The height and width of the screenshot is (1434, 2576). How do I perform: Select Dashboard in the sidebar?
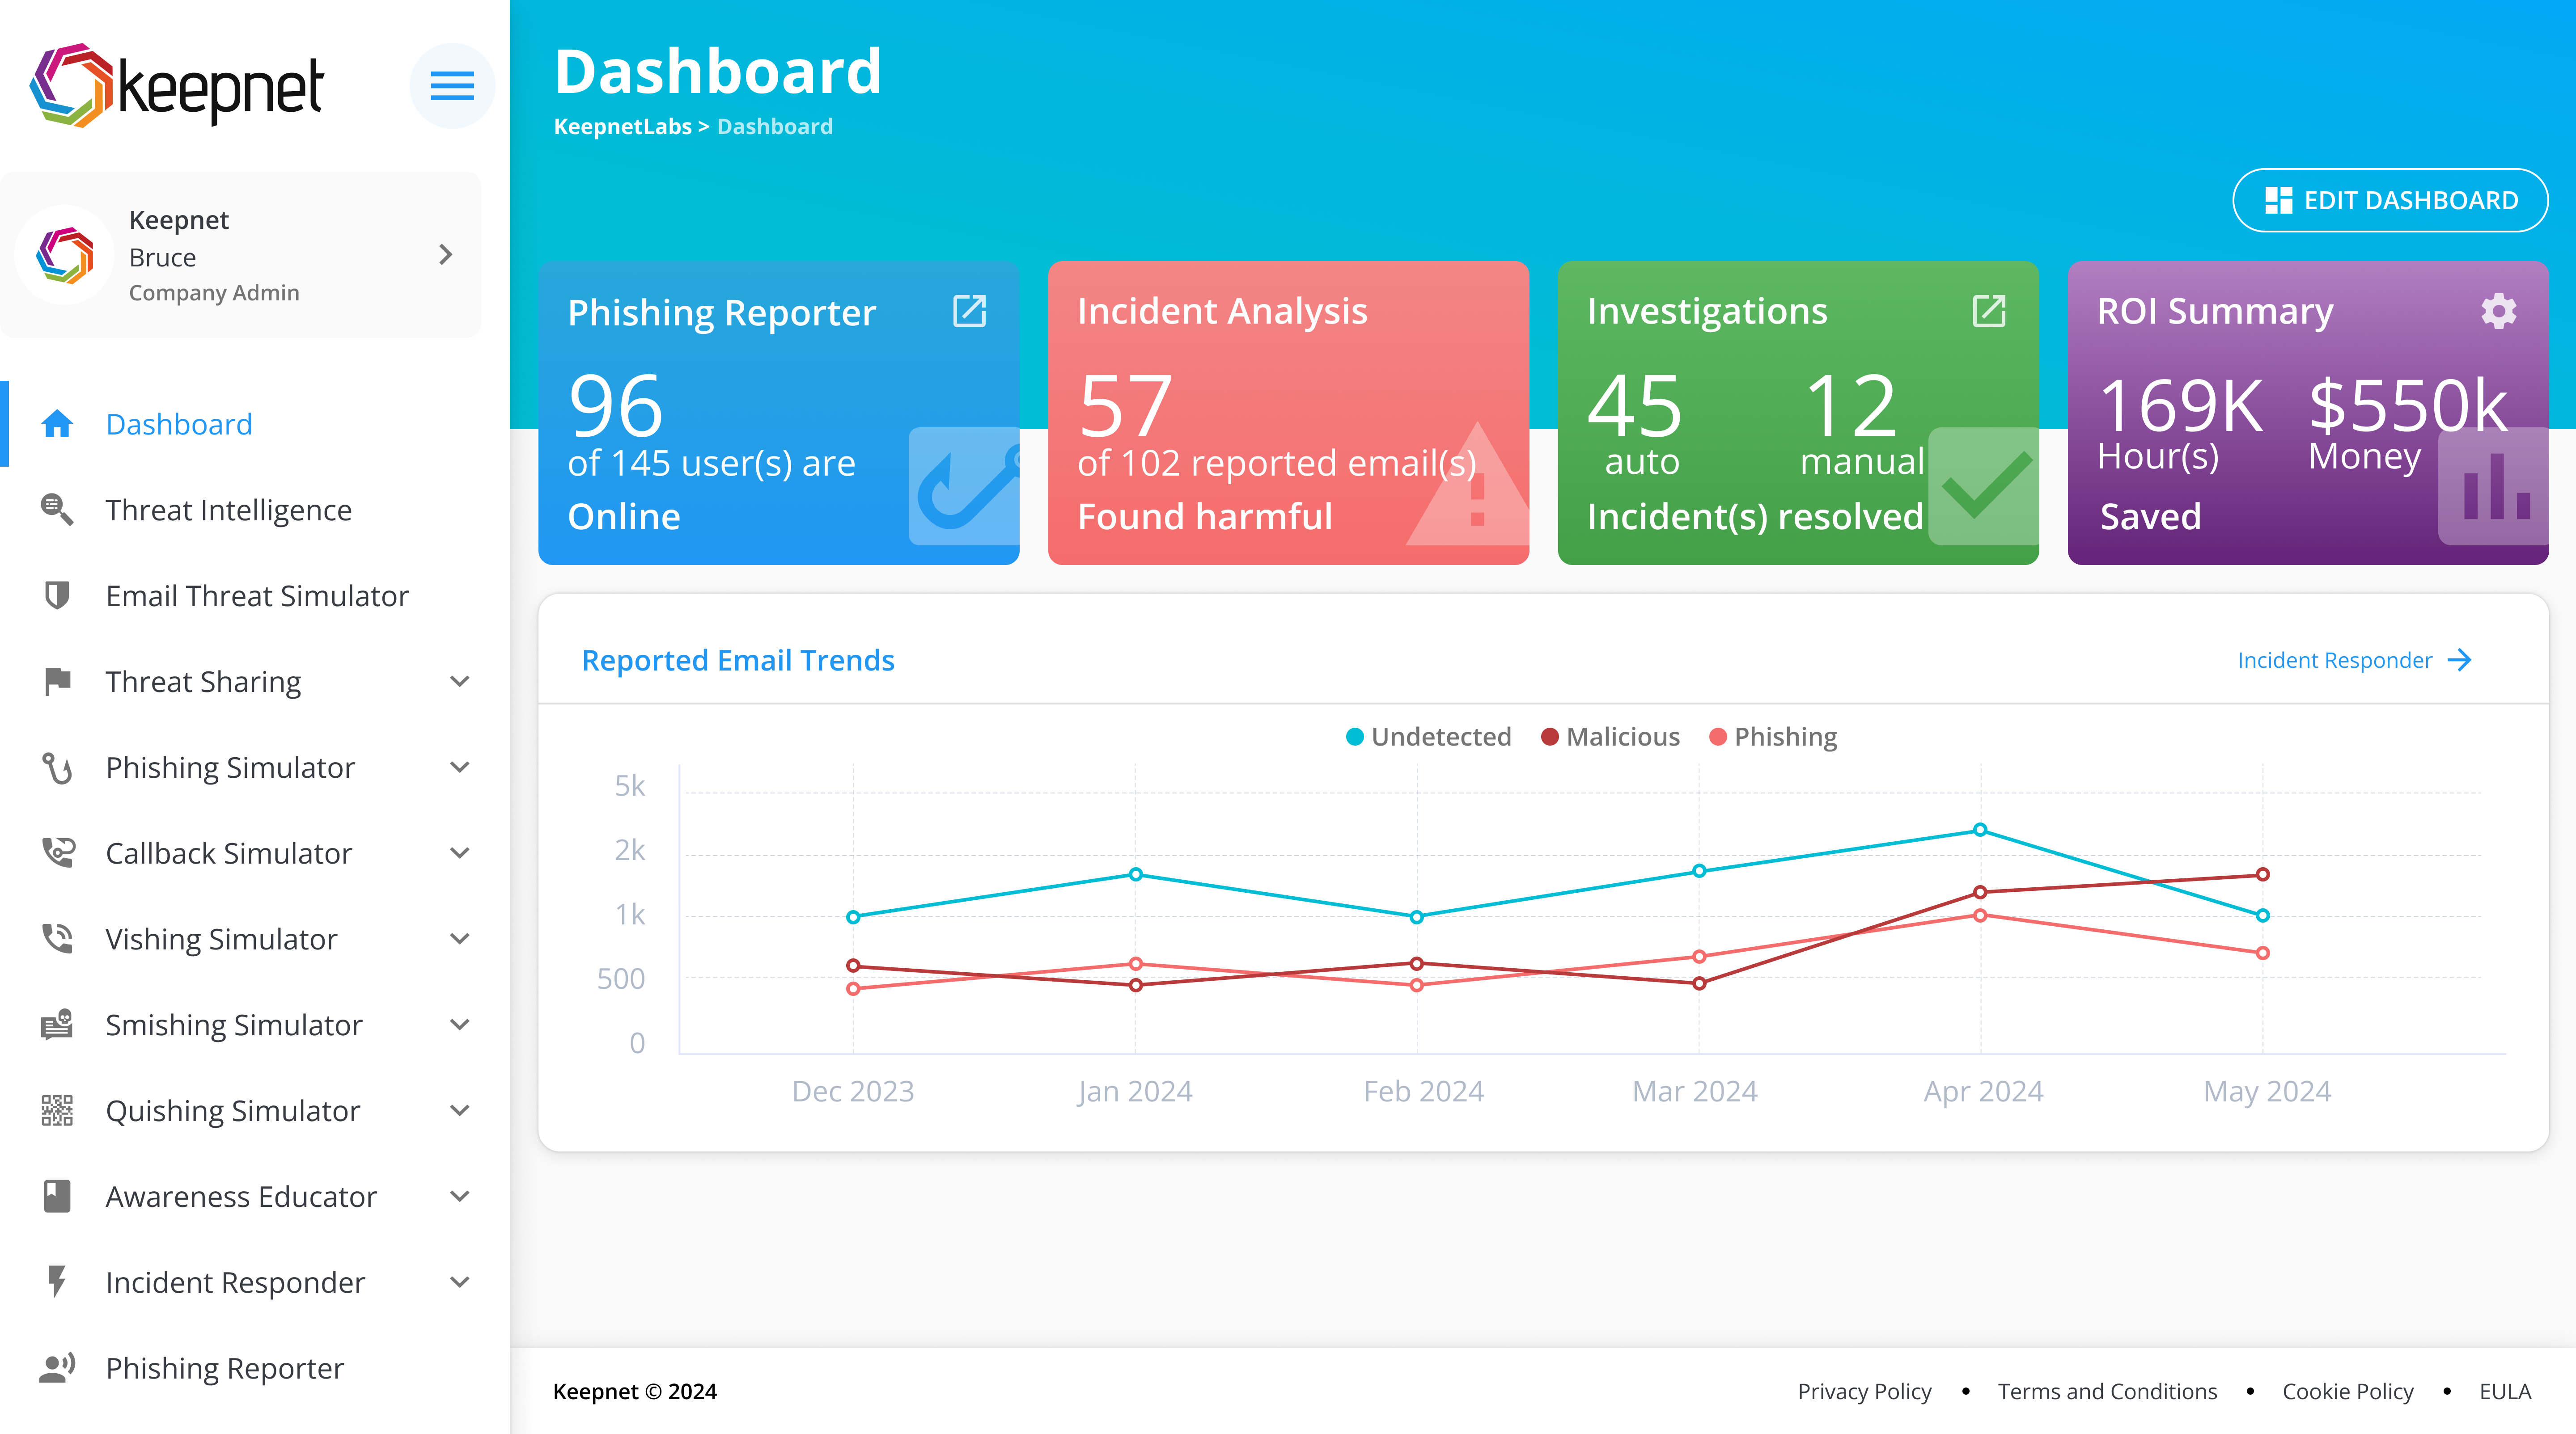pos(178,424)
